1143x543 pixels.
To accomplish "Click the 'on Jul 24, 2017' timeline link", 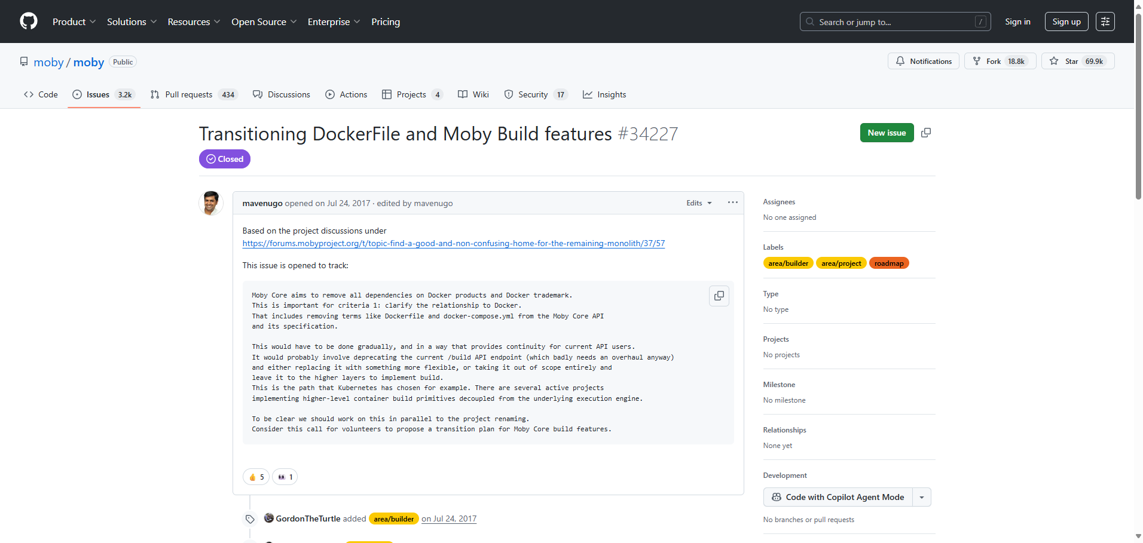I will (449, 519).
